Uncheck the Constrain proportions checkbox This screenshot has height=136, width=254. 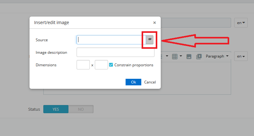111,65
